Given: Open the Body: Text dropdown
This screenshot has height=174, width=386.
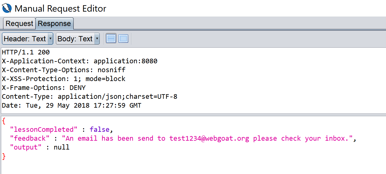Looking at the screenshot, I should coord(78,39).
